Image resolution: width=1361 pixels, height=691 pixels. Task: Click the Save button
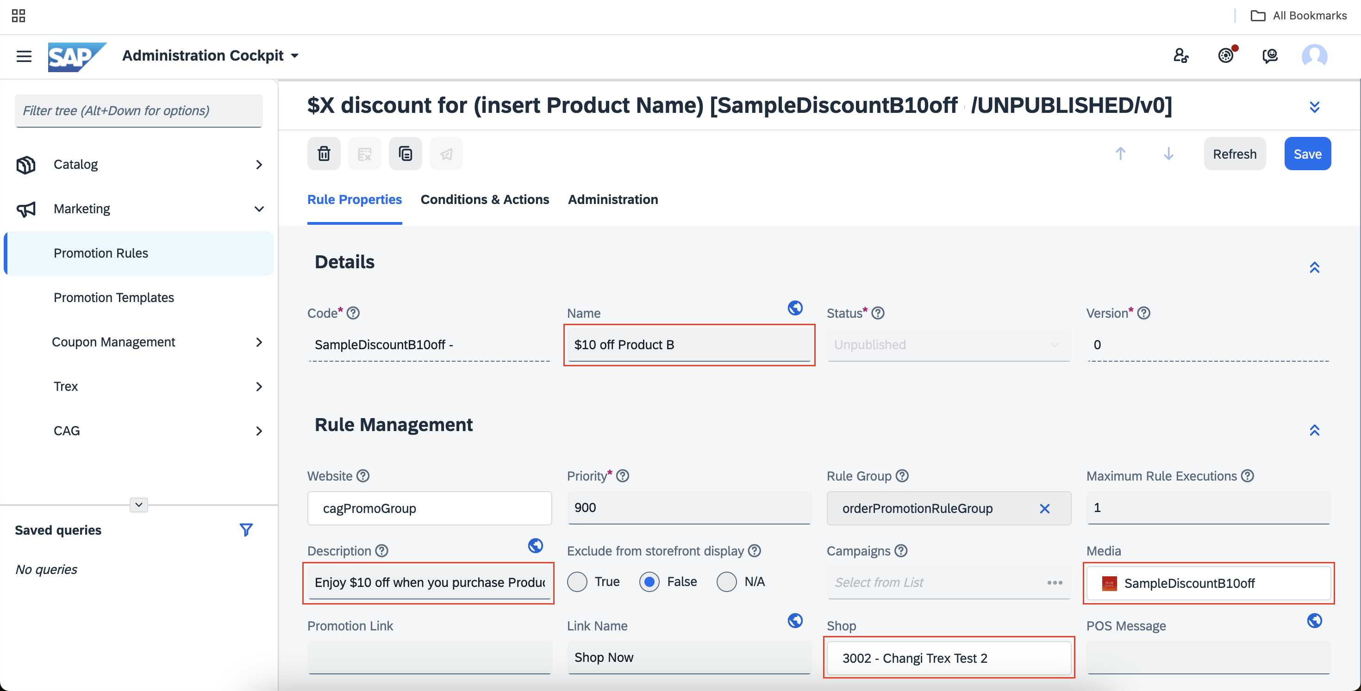pos(1308,154)
